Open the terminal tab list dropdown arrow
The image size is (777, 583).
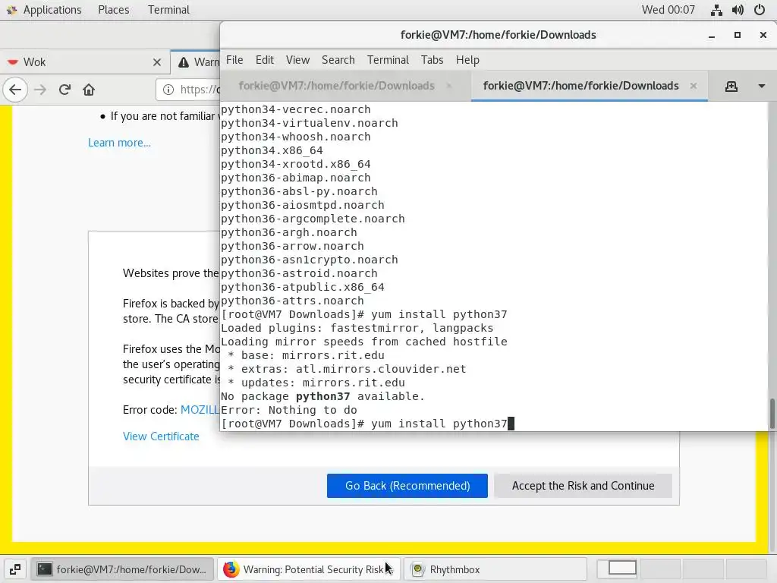[x=762, y=87]
